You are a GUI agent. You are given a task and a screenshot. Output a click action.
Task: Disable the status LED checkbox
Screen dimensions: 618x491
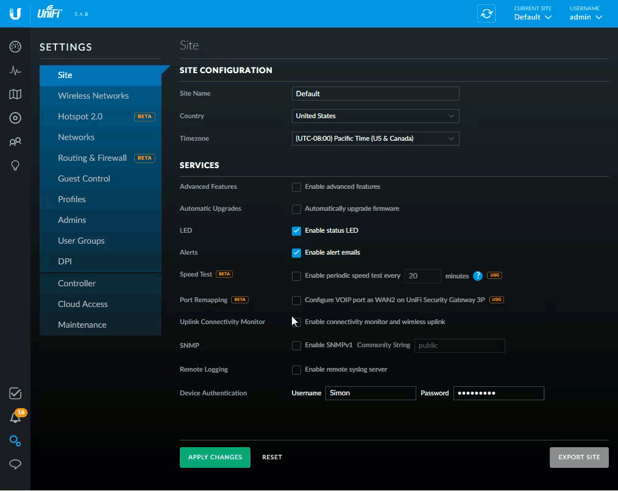[296, 231]
